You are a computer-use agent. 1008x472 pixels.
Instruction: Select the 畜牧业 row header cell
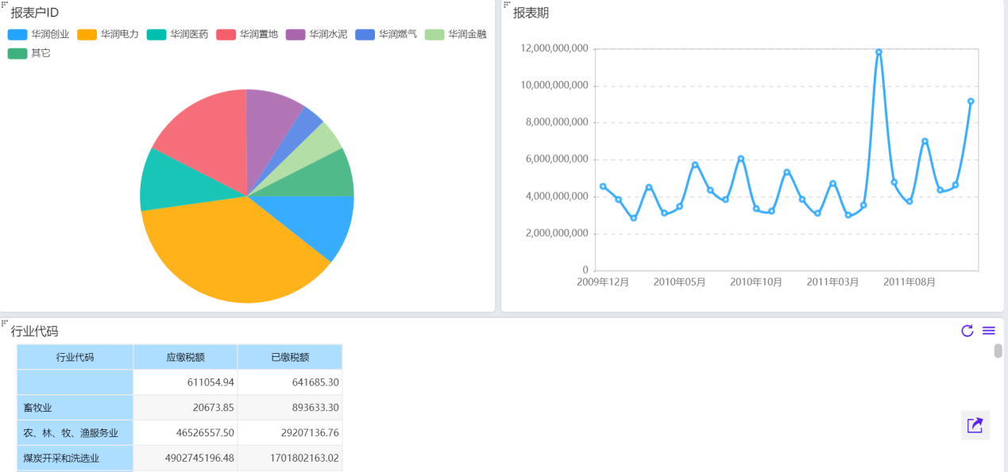pyautogui.click(x=75, y=408)
